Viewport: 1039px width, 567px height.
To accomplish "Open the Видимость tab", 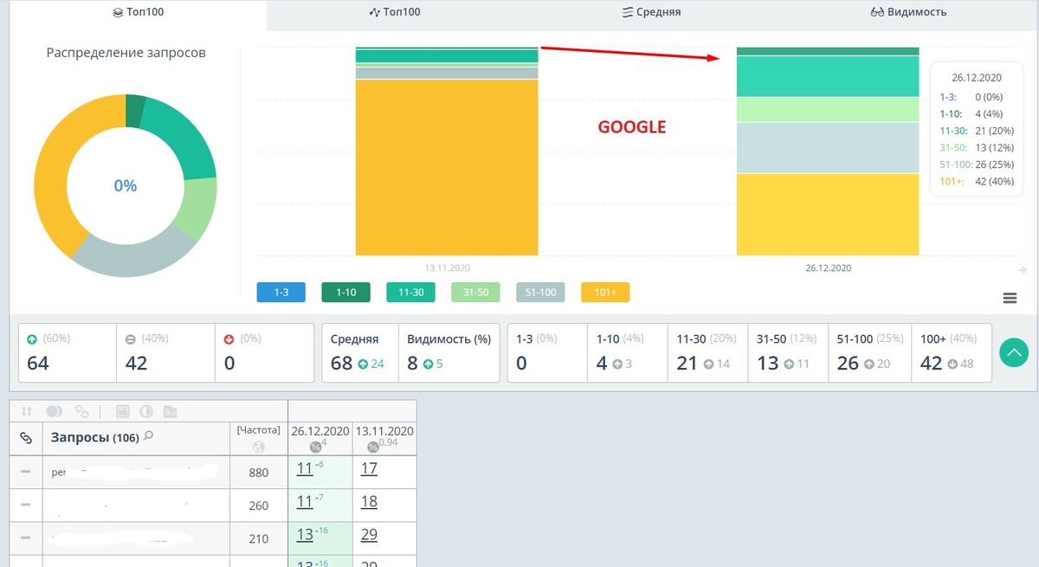I will click(908, 12).
